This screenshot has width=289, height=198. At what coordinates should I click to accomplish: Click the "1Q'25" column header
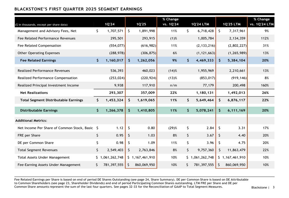point(141,24)
